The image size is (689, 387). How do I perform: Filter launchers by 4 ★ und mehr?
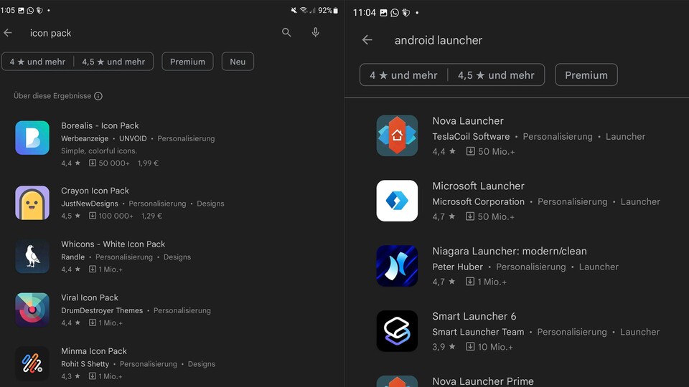(403, 75)
